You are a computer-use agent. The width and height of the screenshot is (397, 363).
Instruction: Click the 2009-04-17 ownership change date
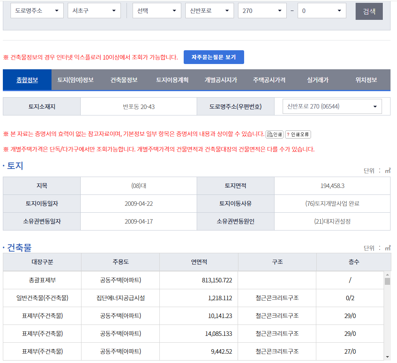point(139,221)
